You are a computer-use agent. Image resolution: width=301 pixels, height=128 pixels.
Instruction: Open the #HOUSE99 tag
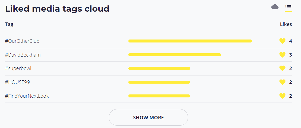coord(17,82)
